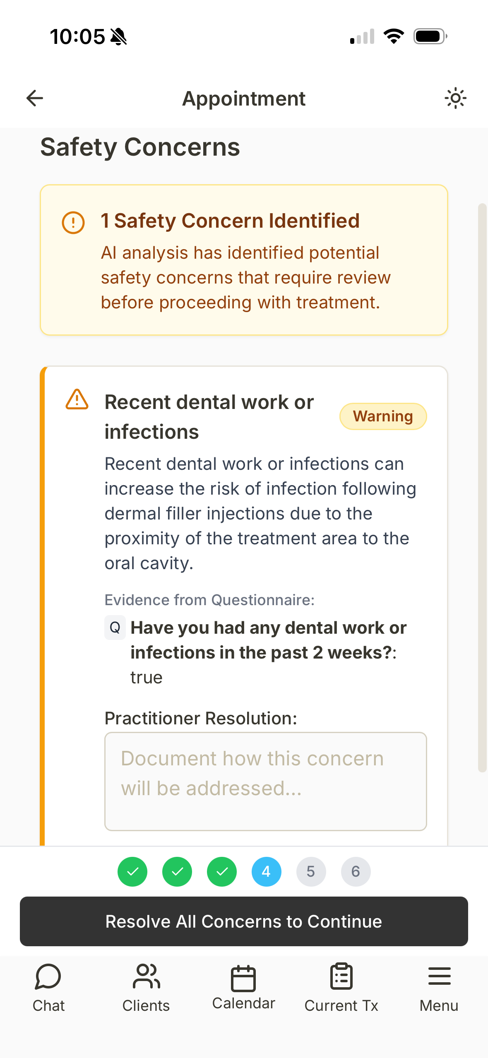Open the Chat tab icon
This screenshot has height=1058, width=488.
[48, 977]
